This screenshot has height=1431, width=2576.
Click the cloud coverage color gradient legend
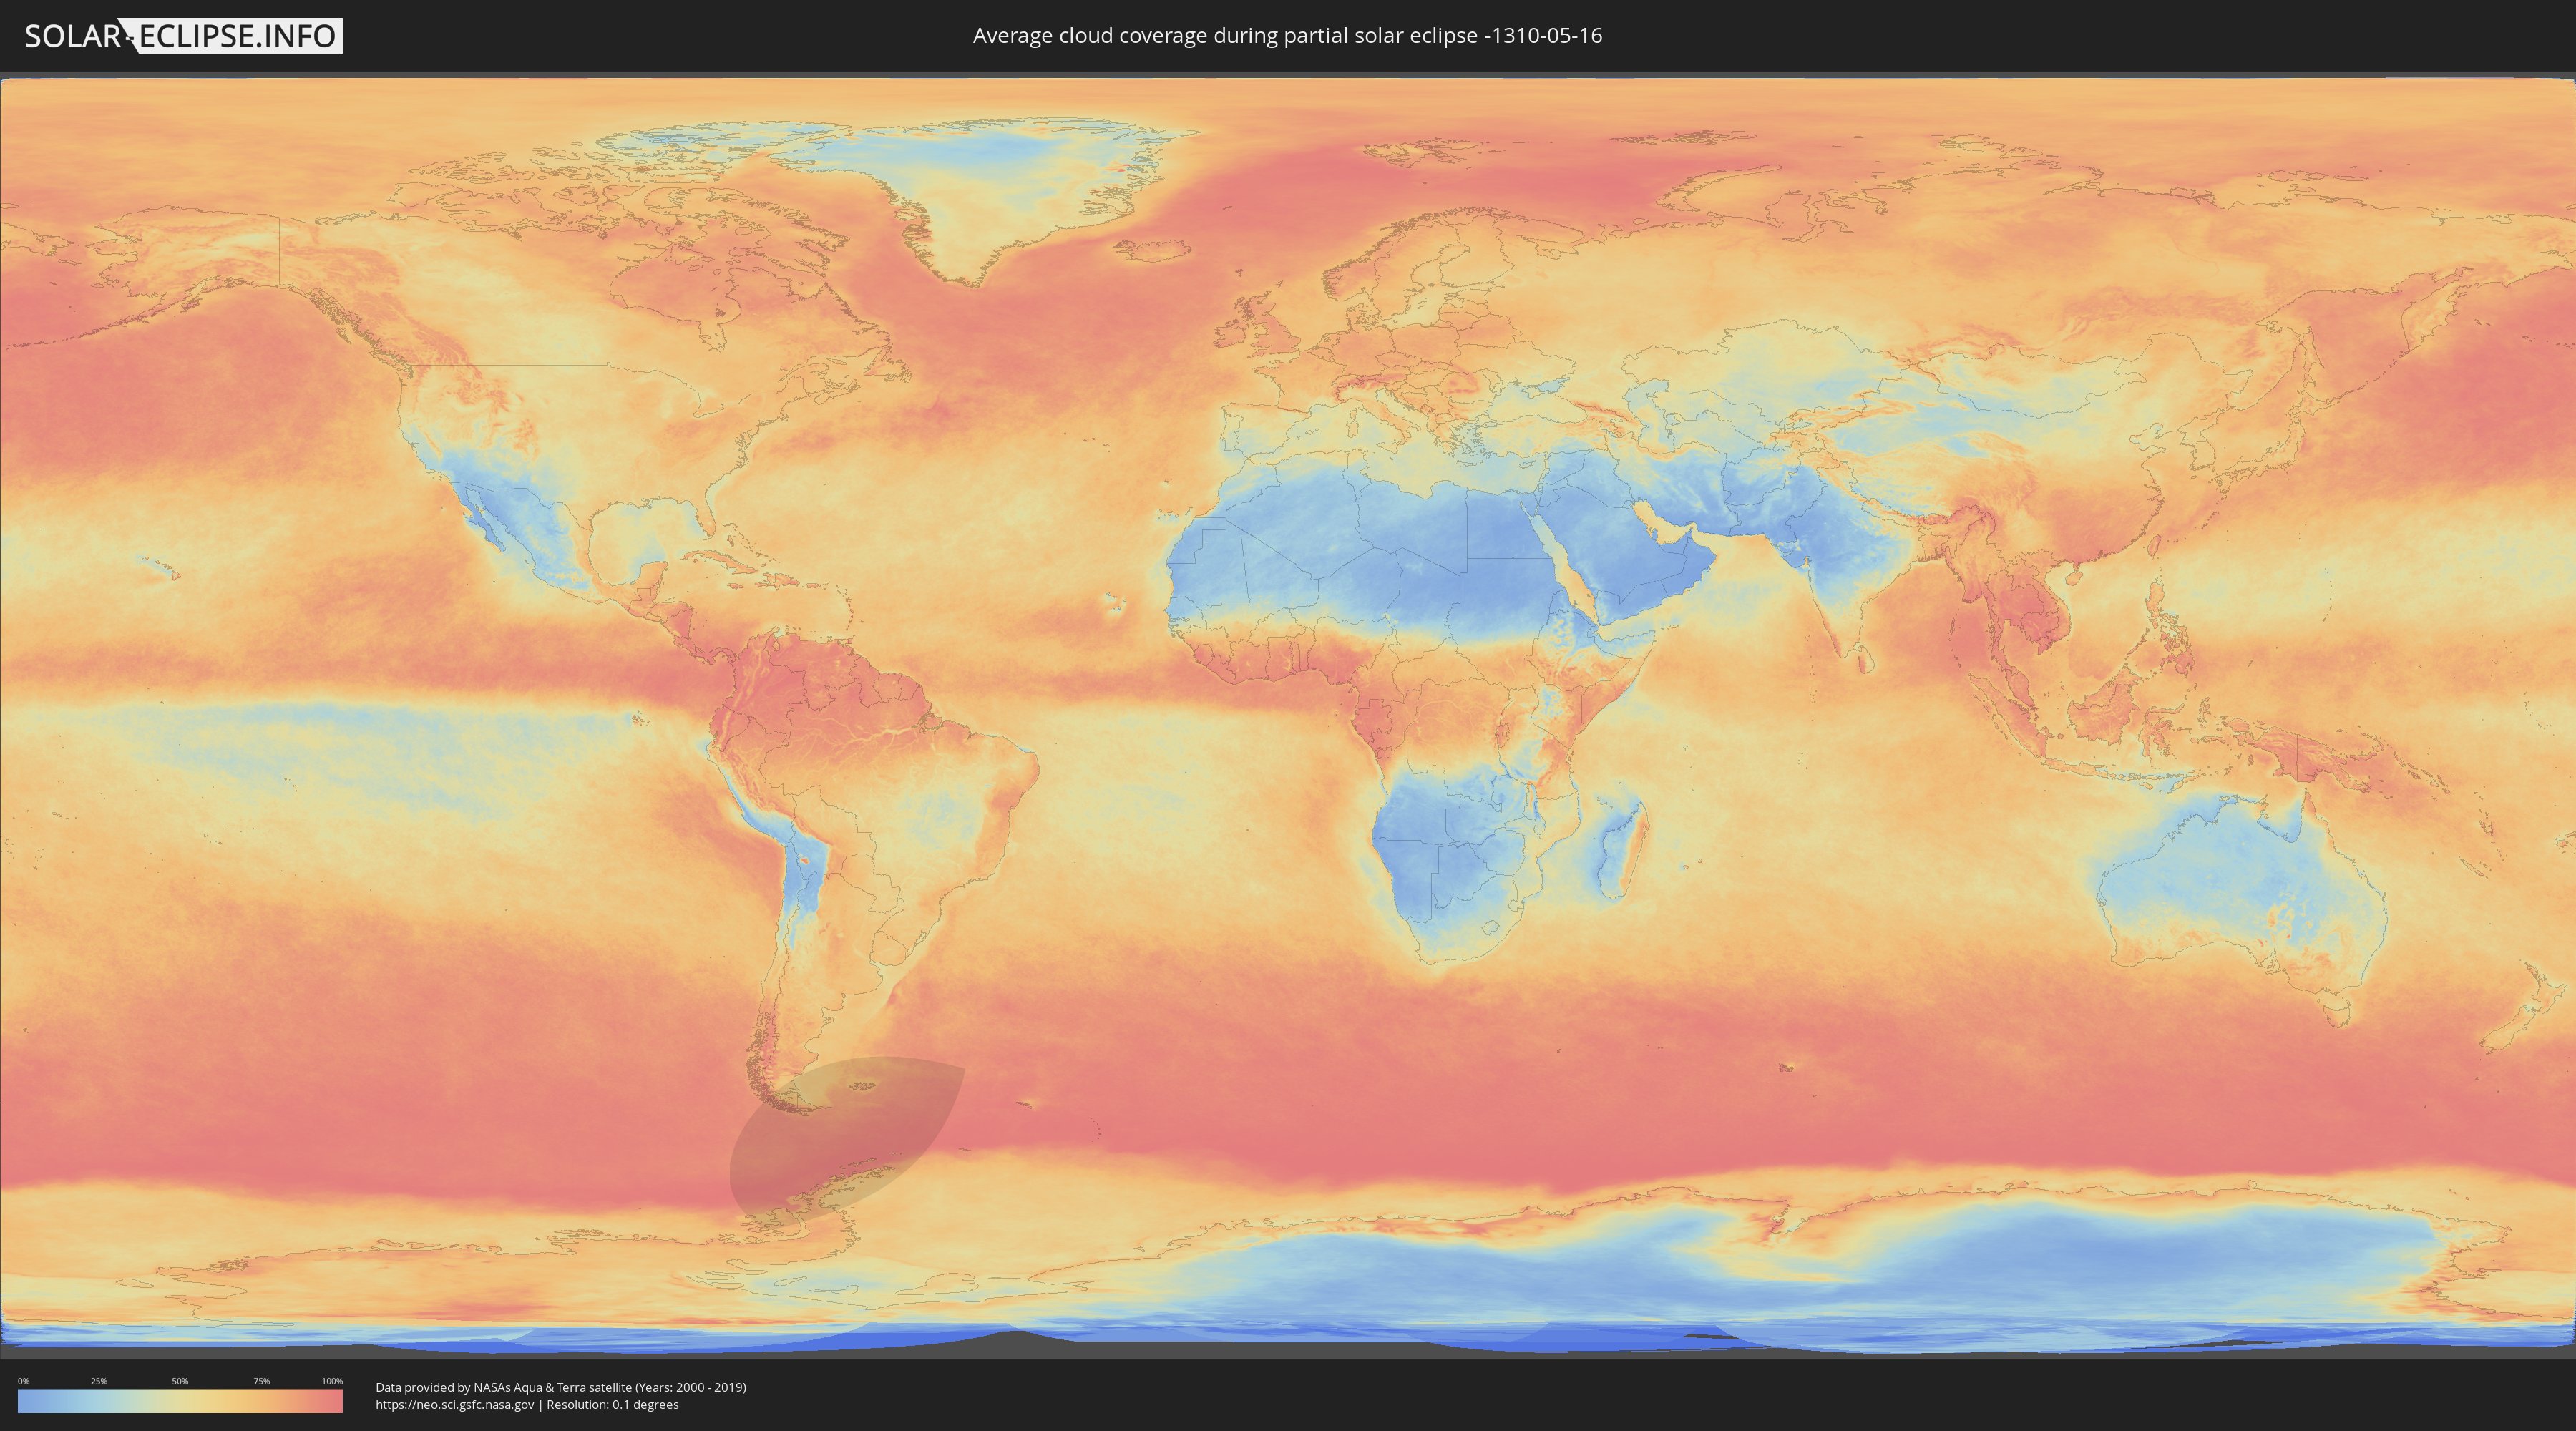tap(180, 1401)
